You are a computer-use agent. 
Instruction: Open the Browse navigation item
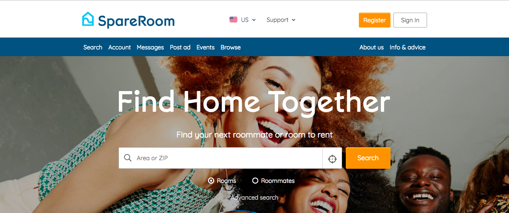coord(231,47)
